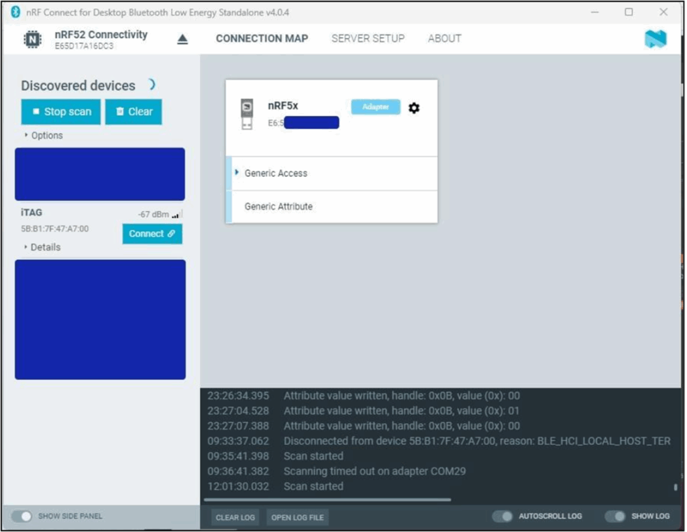Open the log file
This screenshot has height=532, width=687.
coord(297,517)
